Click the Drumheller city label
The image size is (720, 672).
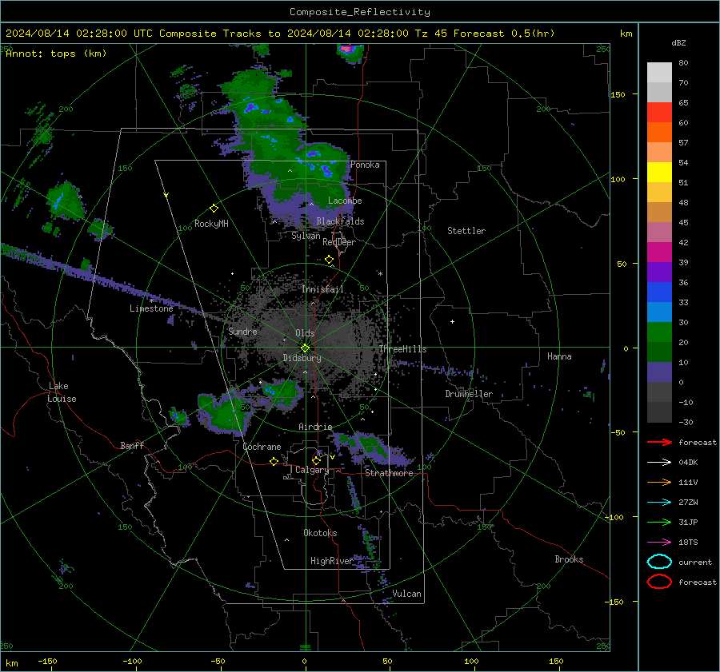coord(469,394)
